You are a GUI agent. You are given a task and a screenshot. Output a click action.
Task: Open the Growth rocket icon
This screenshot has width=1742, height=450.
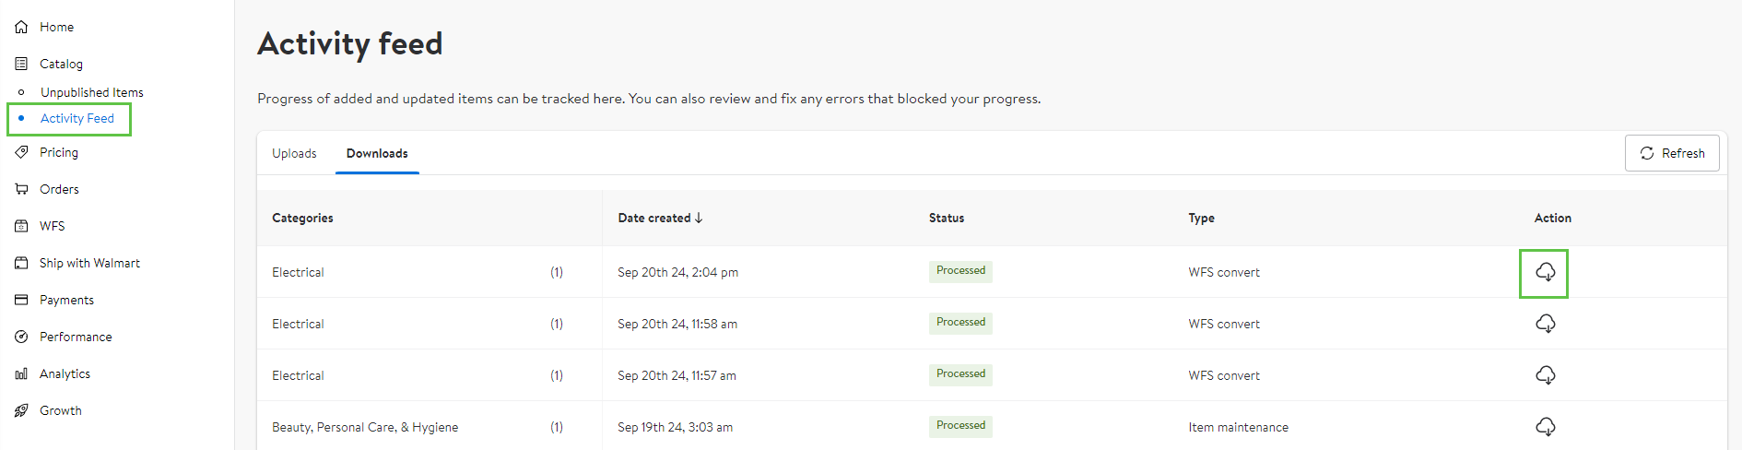coord(21,410)
